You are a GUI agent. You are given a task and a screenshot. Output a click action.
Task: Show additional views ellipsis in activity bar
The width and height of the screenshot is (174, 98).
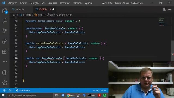pos(5,62)
